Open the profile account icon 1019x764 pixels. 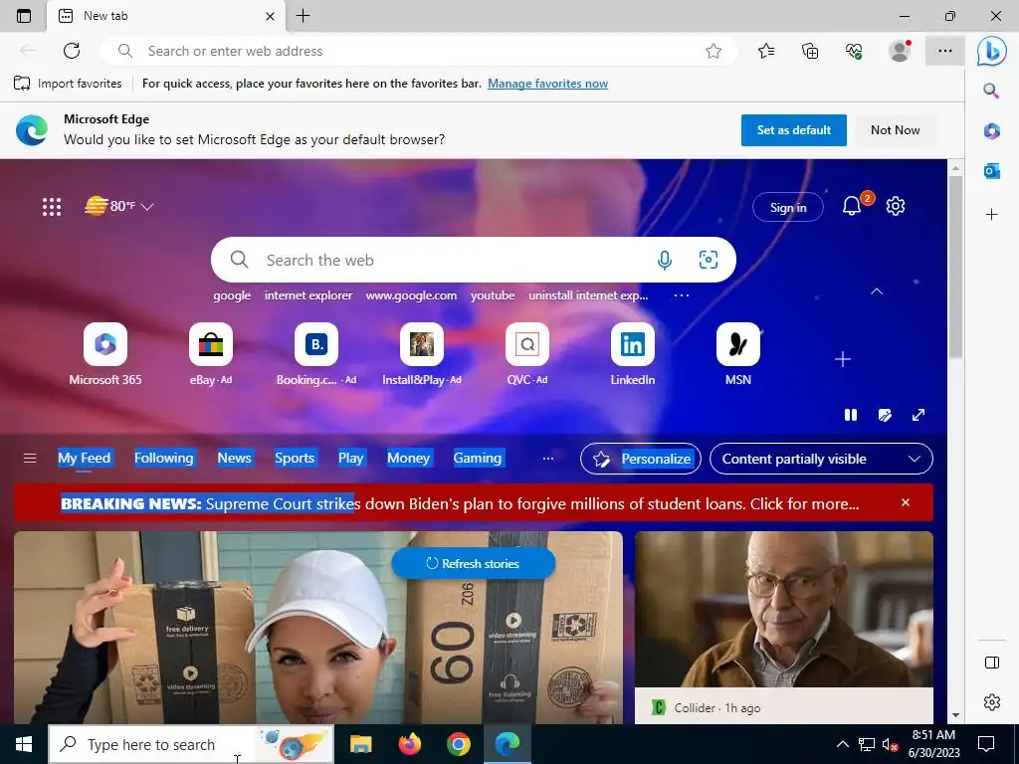click(900, 51)
